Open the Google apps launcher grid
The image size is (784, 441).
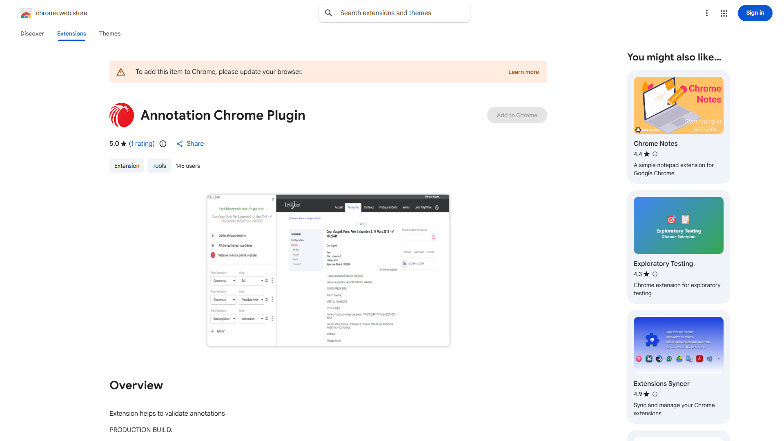tap(724, 13)
